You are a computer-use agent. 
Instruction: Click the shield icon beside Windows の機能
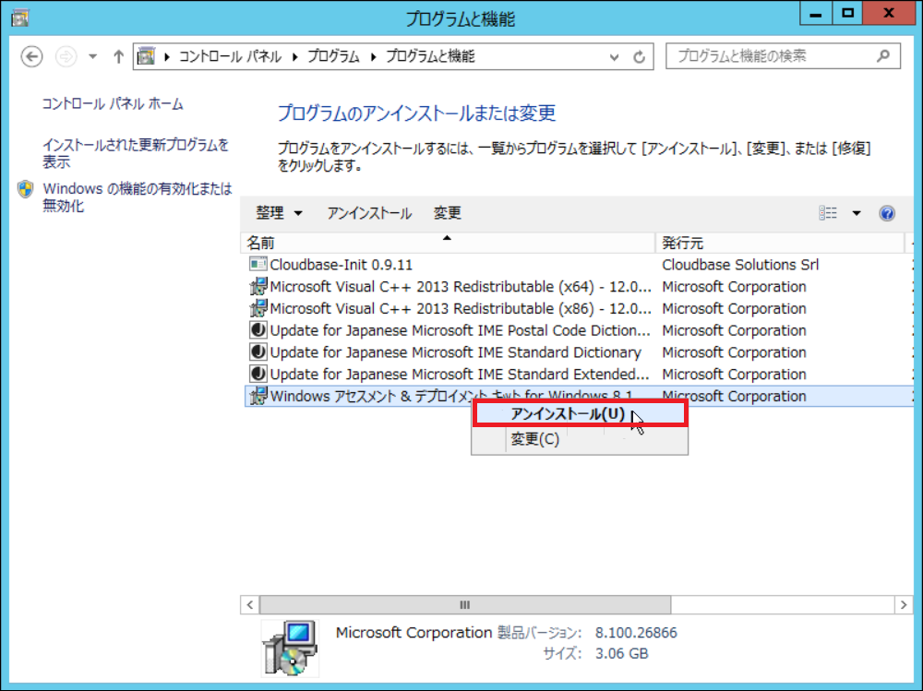point(25,189)
